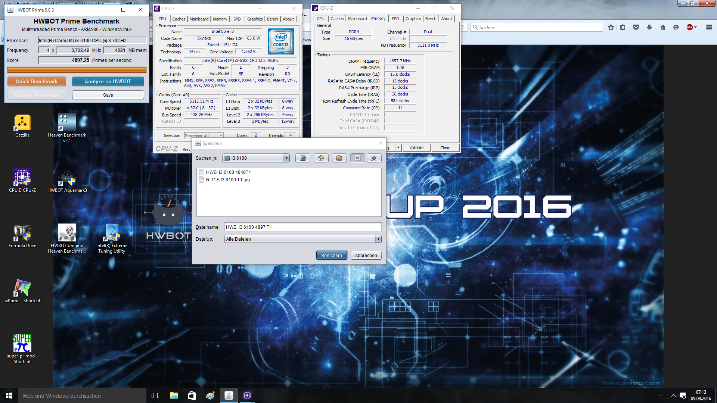The width and height of the screenshot is (717, 403).
Task: Open Bench tab in left CPU-Z window
Action: pyautogui.click(x=272, y=19)
